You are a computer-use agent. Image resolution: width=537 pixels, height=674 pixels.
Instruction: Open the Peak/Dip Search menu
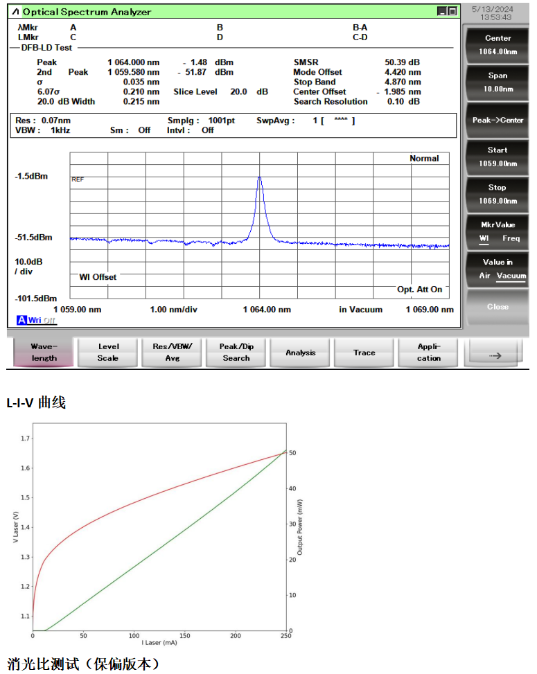point(236,352)
